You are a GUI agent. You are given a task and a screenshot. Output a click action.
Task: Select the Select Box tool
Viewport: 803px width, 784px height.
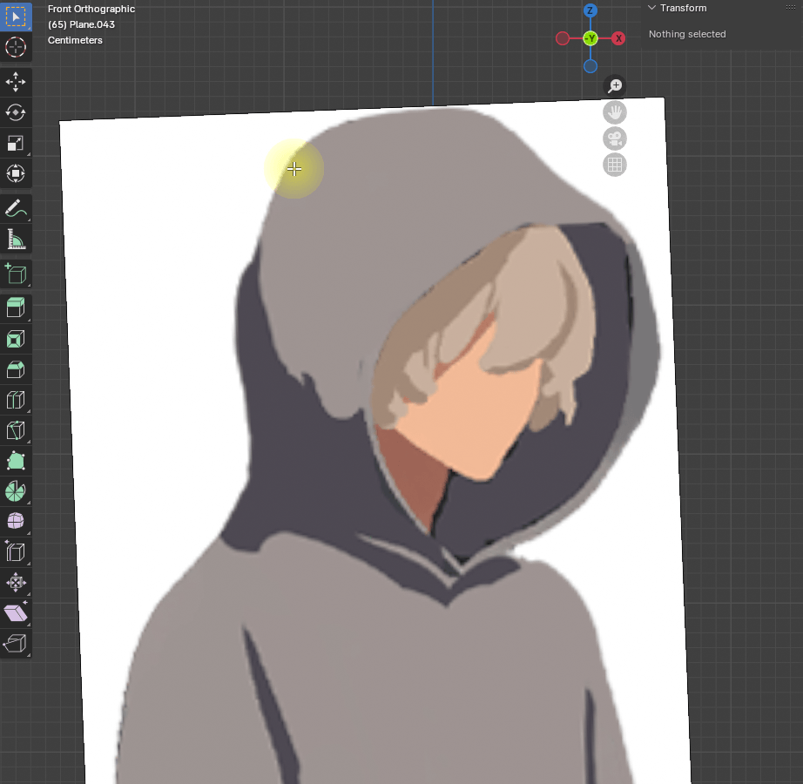(16, 17)
